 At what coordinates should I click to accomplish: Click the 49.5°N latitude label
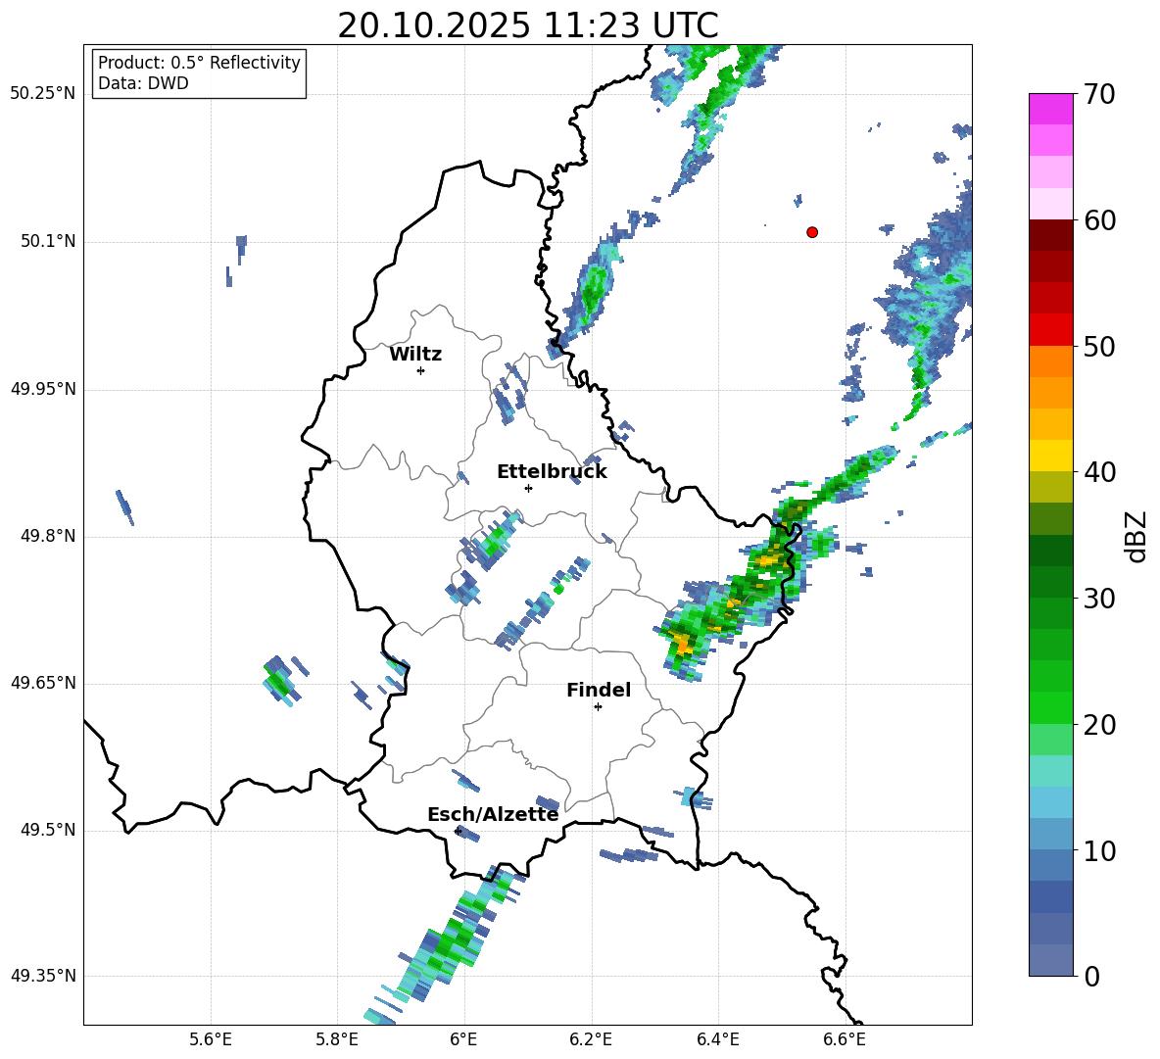pos(47,830)
